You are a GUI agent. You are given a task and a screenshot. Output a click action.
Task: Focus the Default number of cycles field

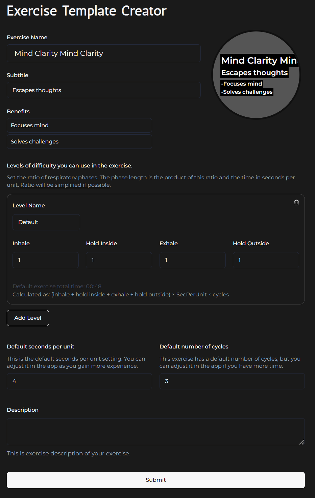coord(232,381)
